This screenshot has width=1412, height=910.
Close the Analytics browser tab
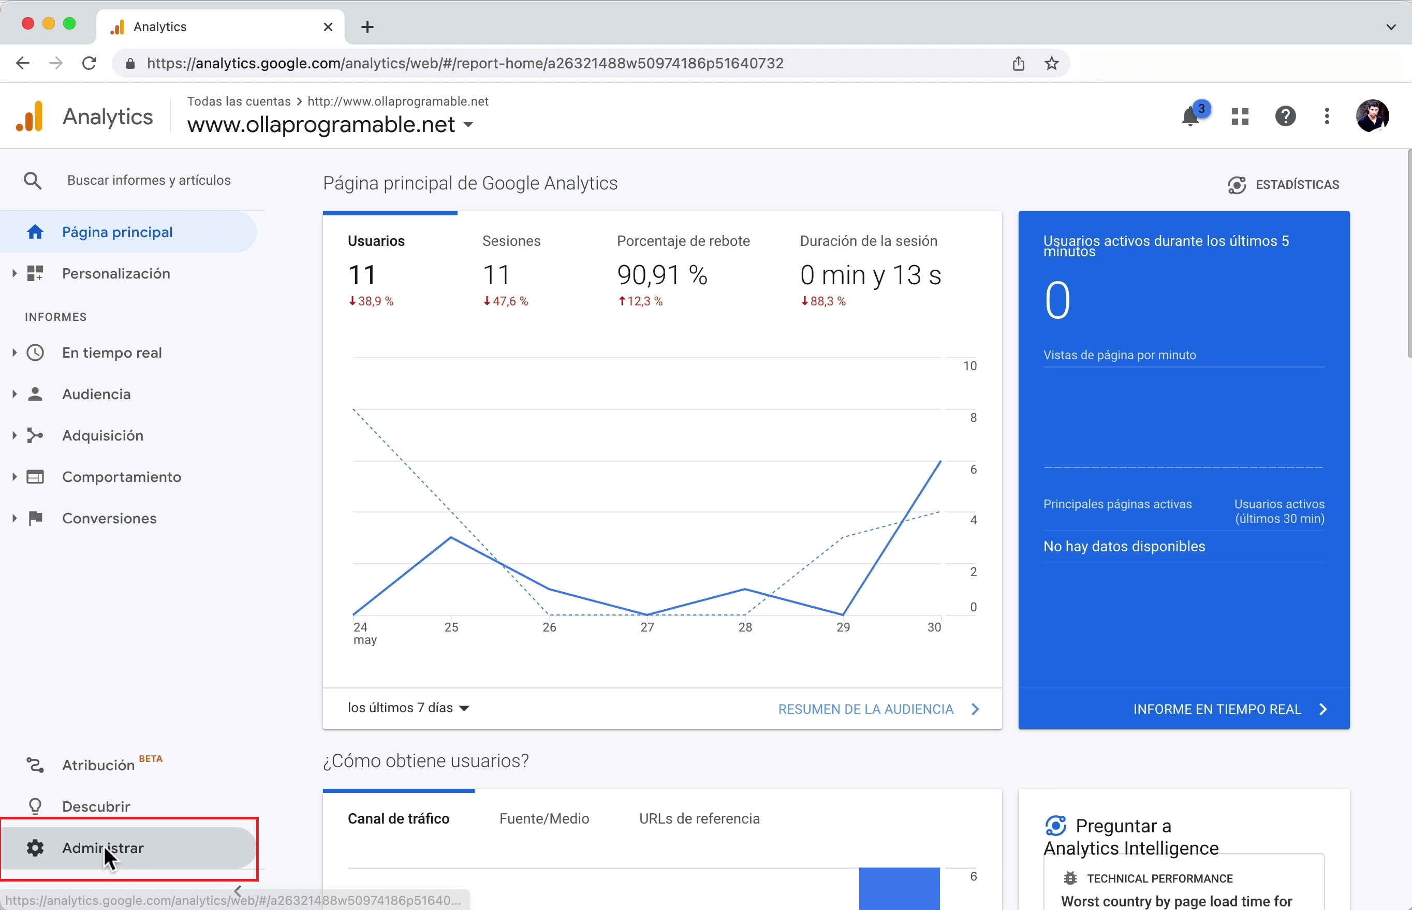tap(329, 27)
